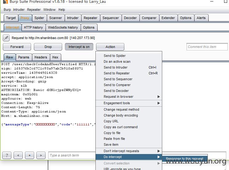The image size is (229, 170).
Task: Choose 'Do an active scan'
Action: coord(129,61)
